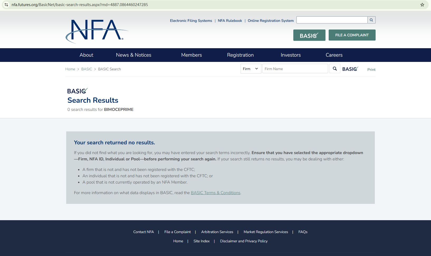Click the BASIC logo above Search Results
The height and width of the screenshot is (256, 431).
(77, 91)
